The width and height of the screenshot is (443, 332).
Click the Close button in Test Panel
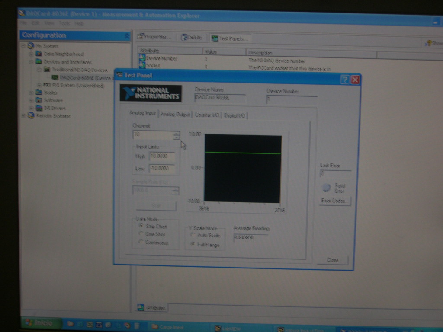[x=332, y=260]
